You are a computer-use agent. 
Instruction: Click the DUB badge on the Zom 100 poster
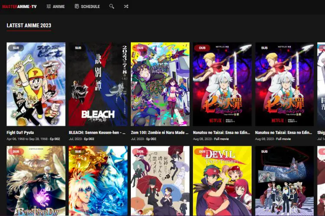(x=140, y=48)
